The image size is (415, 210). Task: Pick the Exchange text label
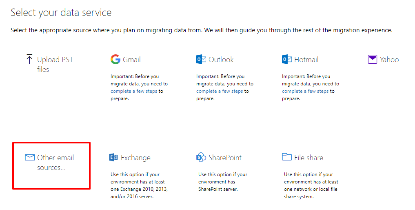click(x=135, y=158)
